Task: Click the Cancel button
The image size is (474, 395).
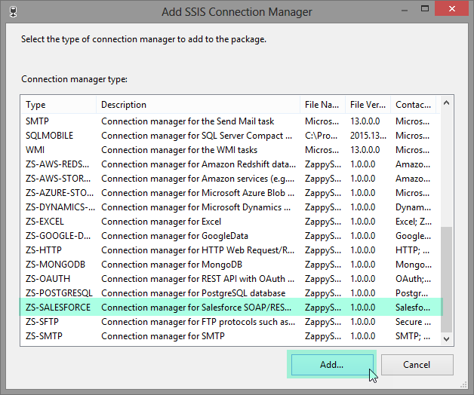Action: coord(417,365)
